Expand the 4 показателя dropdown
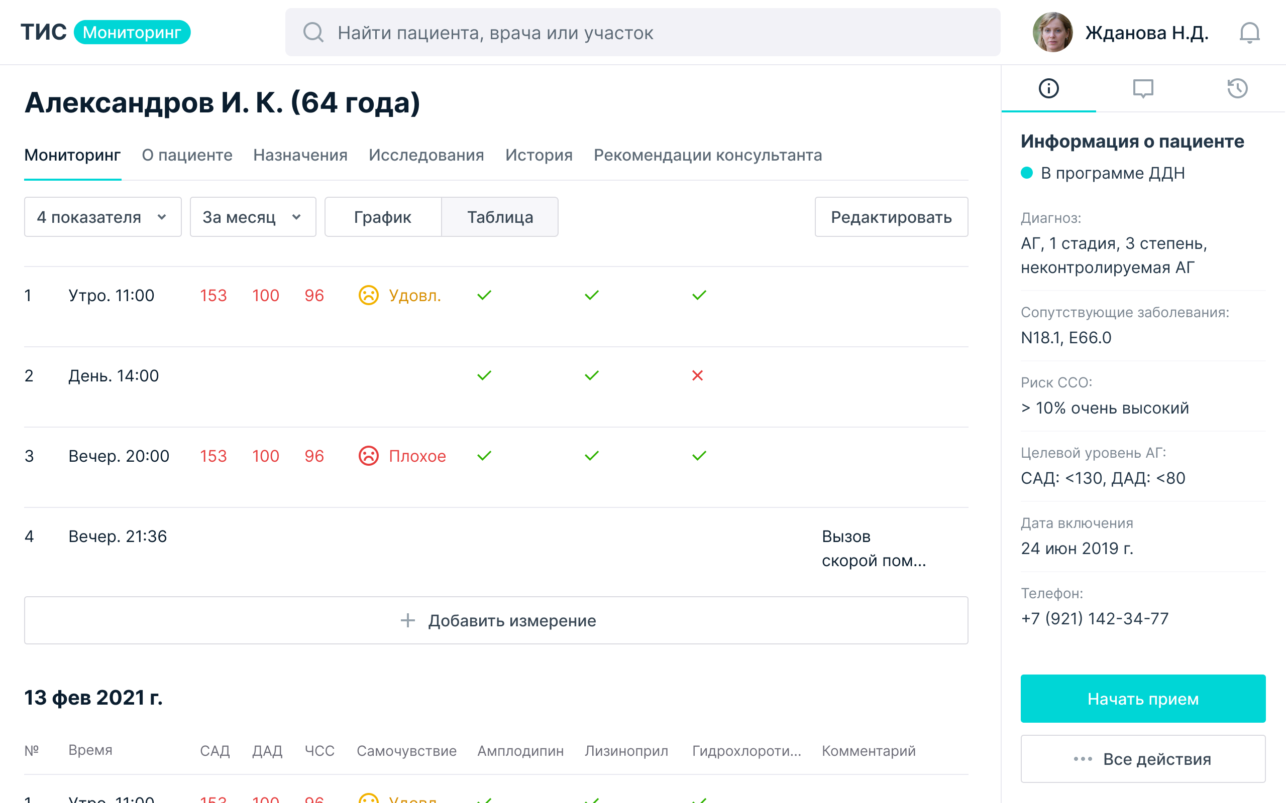This screenshot has width=1286, height=803. [x=102, y=217]
